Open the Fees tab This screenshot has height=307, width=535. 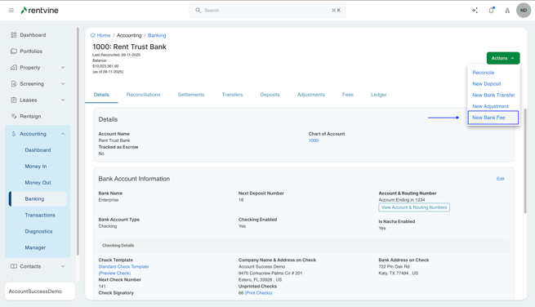coord(348,95)
